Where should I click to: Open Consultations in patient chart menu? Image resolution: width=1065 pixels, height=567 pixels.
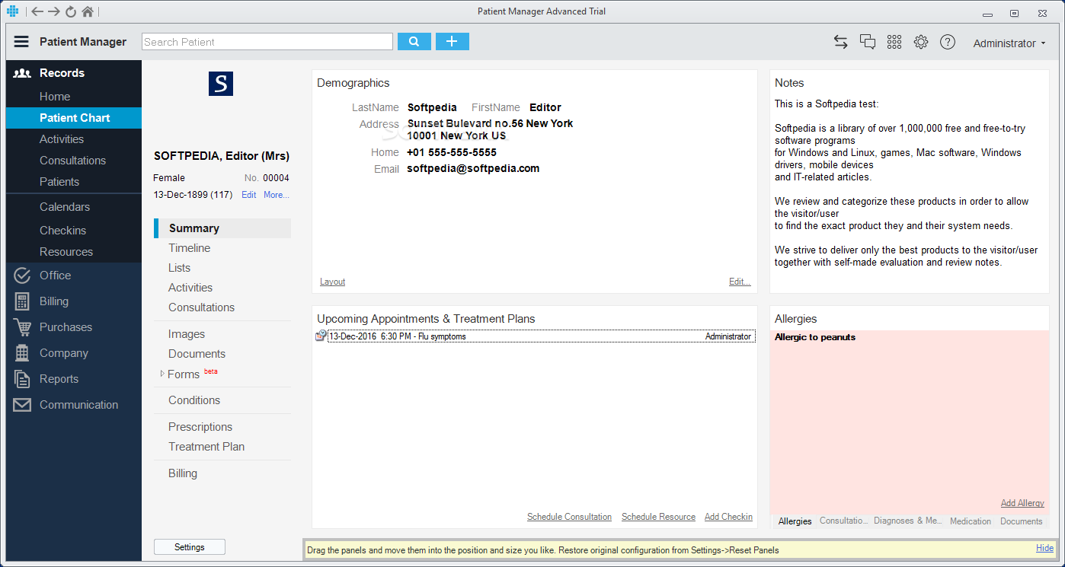[201, 307]
